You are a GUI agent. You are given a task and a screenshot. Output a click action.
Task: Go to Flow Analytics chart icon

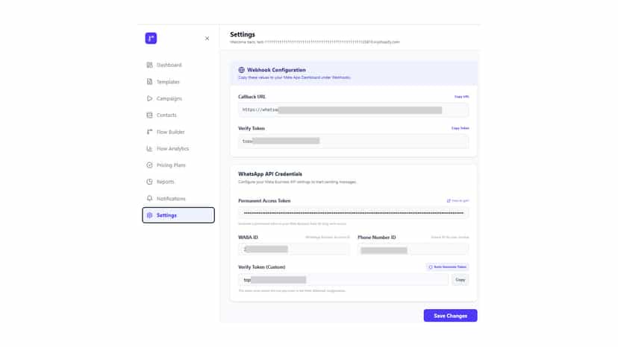tap(149, 149)
